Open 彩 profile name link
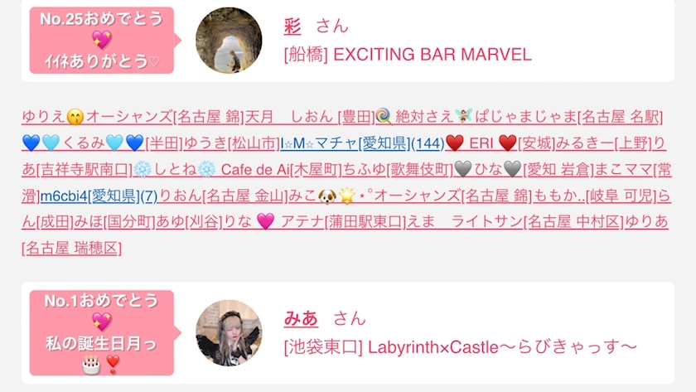 coord(292,27)
